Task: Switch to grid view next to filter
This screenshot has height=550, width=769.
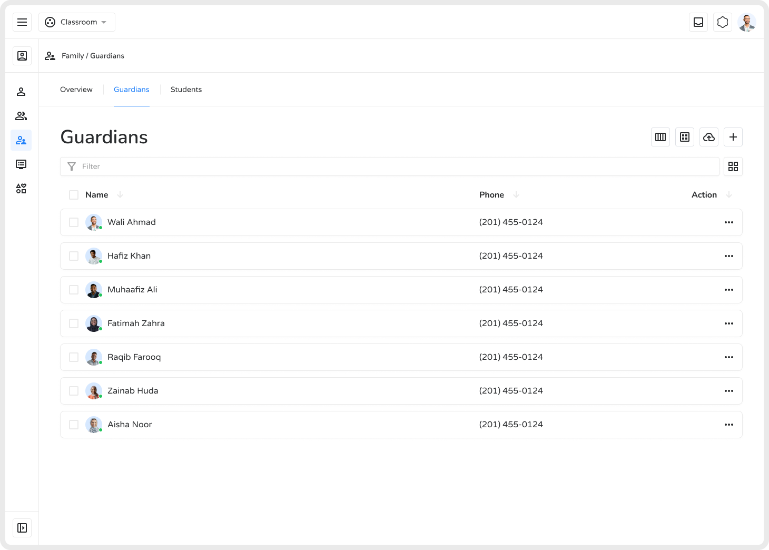Action: 733,166
